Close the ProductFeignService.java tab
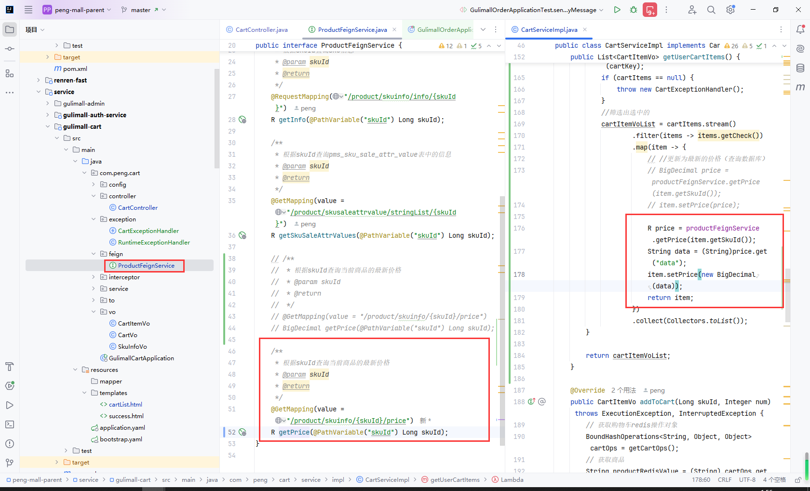This screenshot has height=491, width=810. click(x=394, y=29)
